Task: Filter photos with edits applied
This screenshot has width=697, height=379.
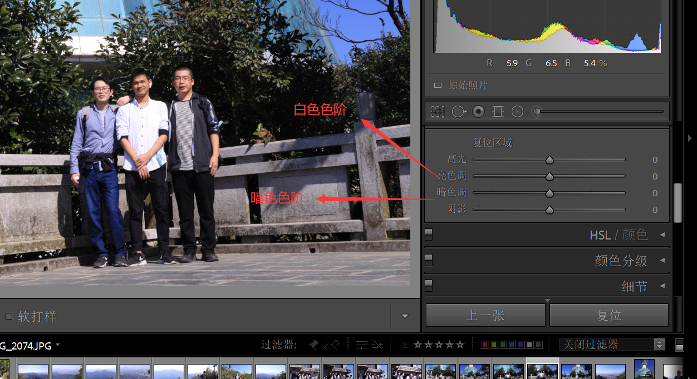Action: click(361, 345)
